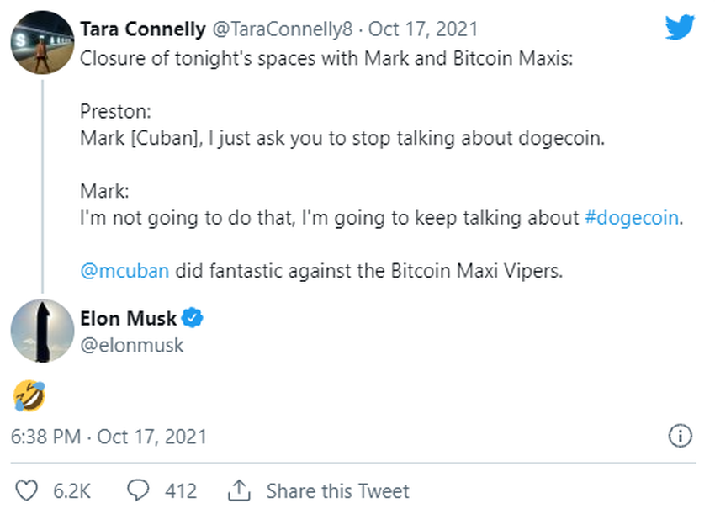This screenshot has width=715, height=514.
Task: Open Elon Musk's rocket profile picture
Action: coord(42,331)
